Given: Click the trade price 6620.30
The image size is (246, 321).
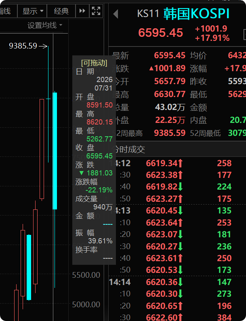Looking at the screenshot, I should (x=162, y=294).
